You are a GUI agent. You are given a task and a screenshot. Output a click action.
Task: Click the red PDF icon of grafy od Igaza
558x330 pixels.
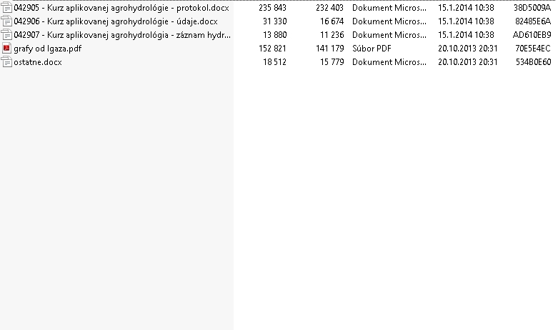click(7, 49)
